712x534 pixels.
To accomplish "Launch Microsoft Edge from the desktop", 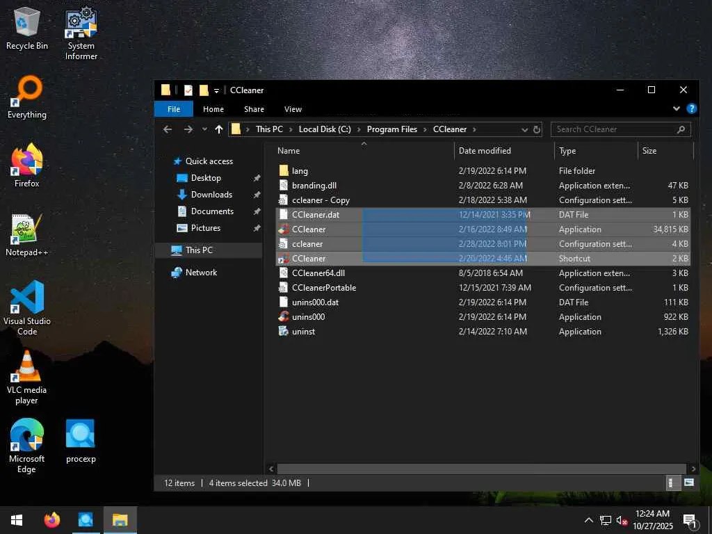I will click(x=27, y=446).
